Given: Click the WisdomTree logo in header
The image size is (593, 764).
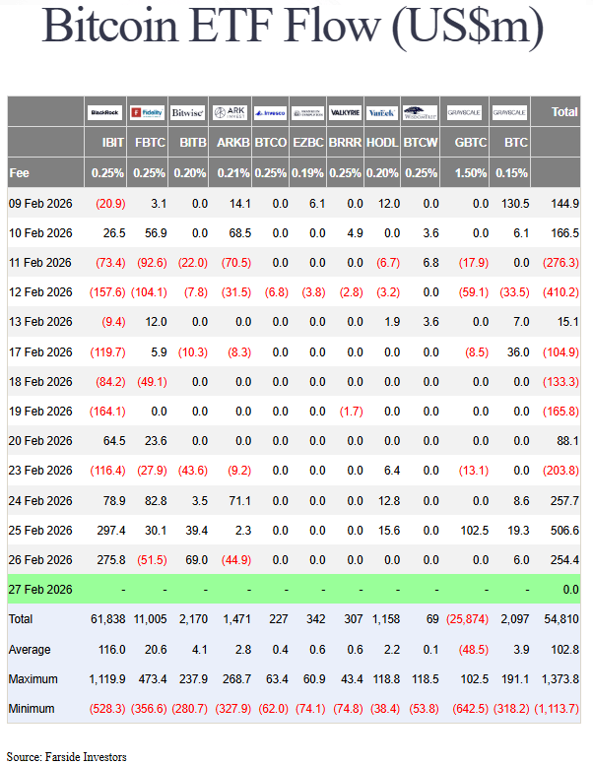Looking at the screenshot, I should coord(420,112).
